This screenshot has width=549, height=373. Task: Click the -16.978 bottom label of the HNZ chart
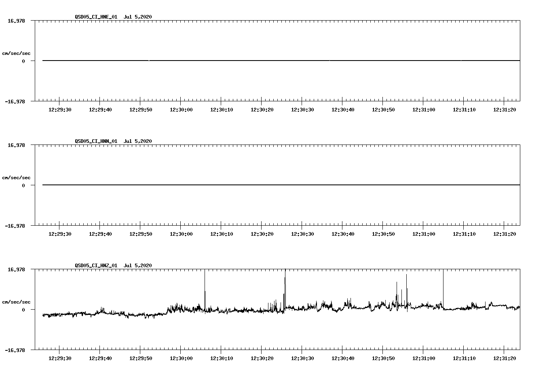coord(15,350)
